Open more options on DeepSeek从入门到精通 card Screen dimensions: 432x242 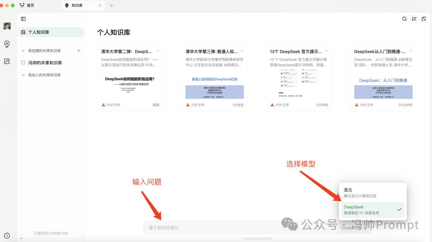pos(410,51)
